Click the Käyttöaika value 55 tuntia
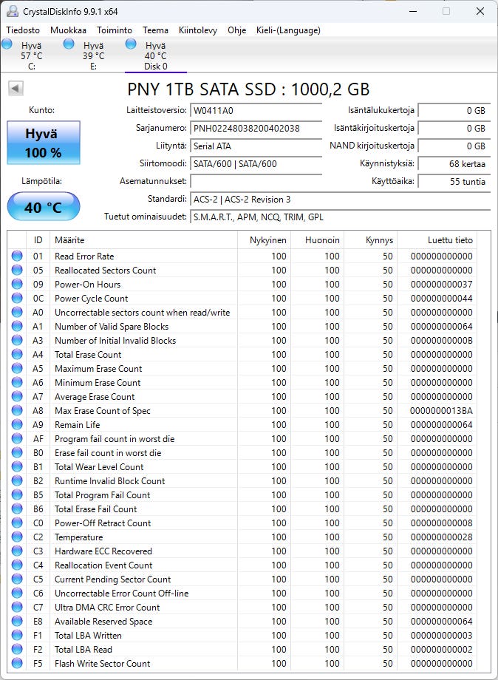The image size is (498, 680). [x=454, y=182]
